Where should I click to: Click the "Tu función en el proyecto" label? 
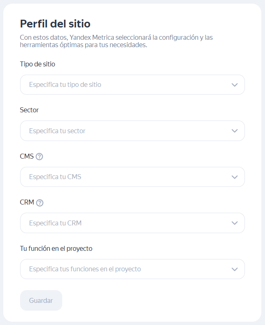click(56, 248)
